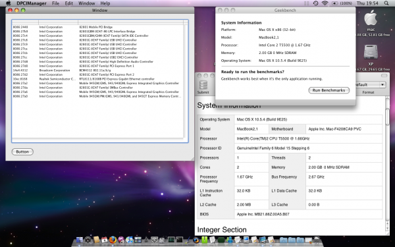This screenshot has width=395, height=247.
Task: Click the battery status icon
Action: point(334,3)
